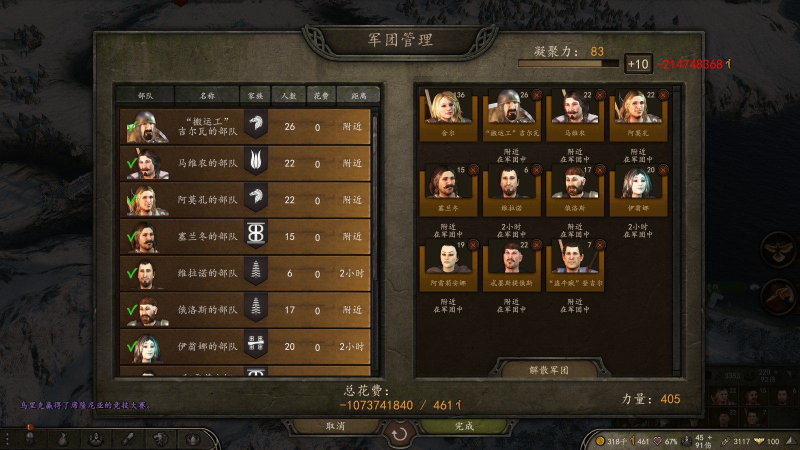Boost cohesion with +10 button

tap(638, 64)
